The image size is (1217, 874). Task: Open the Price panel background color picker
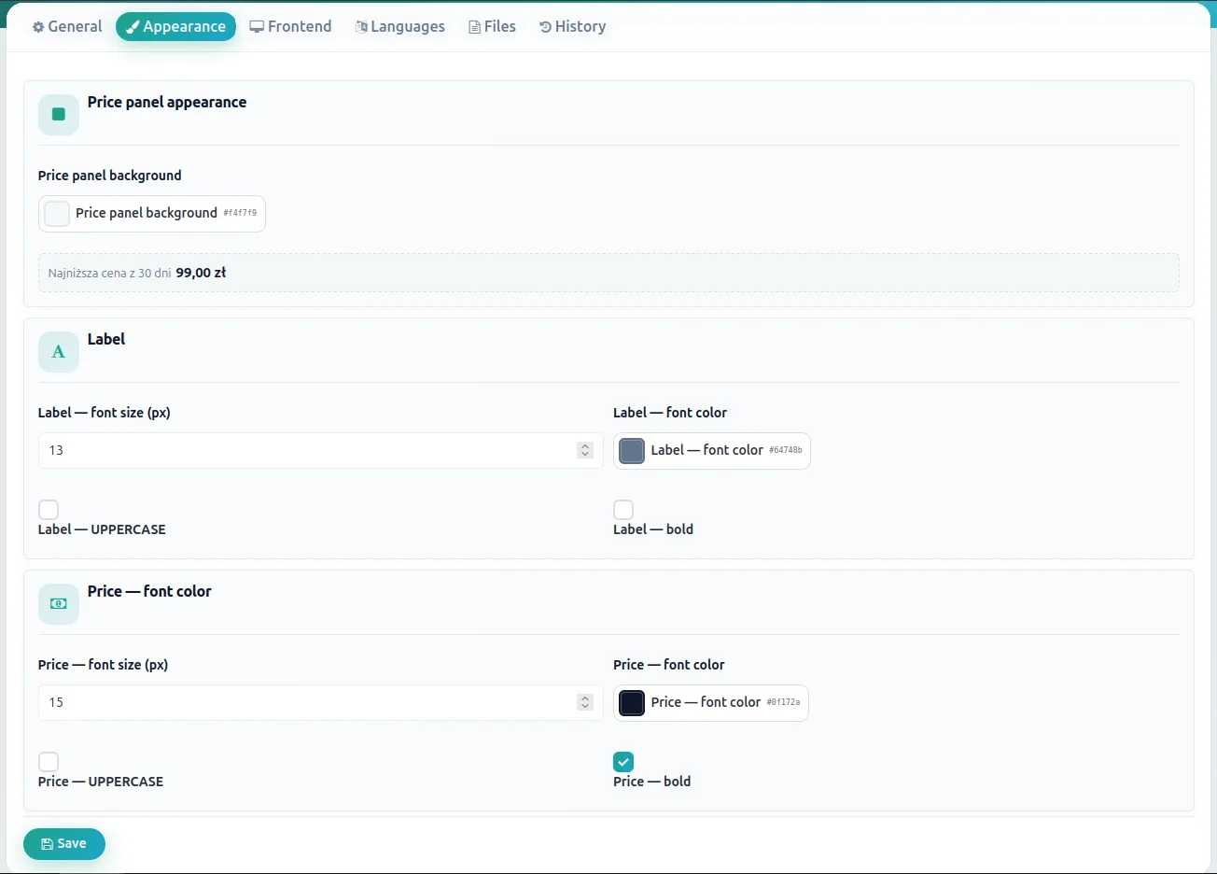coord(152,214)
